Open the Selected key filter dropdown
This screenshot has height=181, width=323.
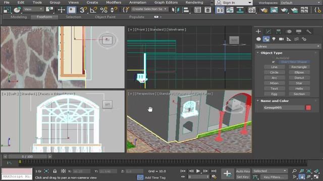[x=270, y=171]
